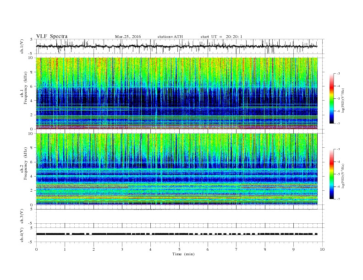Select ch.2 "Frequency (kHz)" axis label
The height and width of the screenshot is (280, 363).
coord(26,164)
